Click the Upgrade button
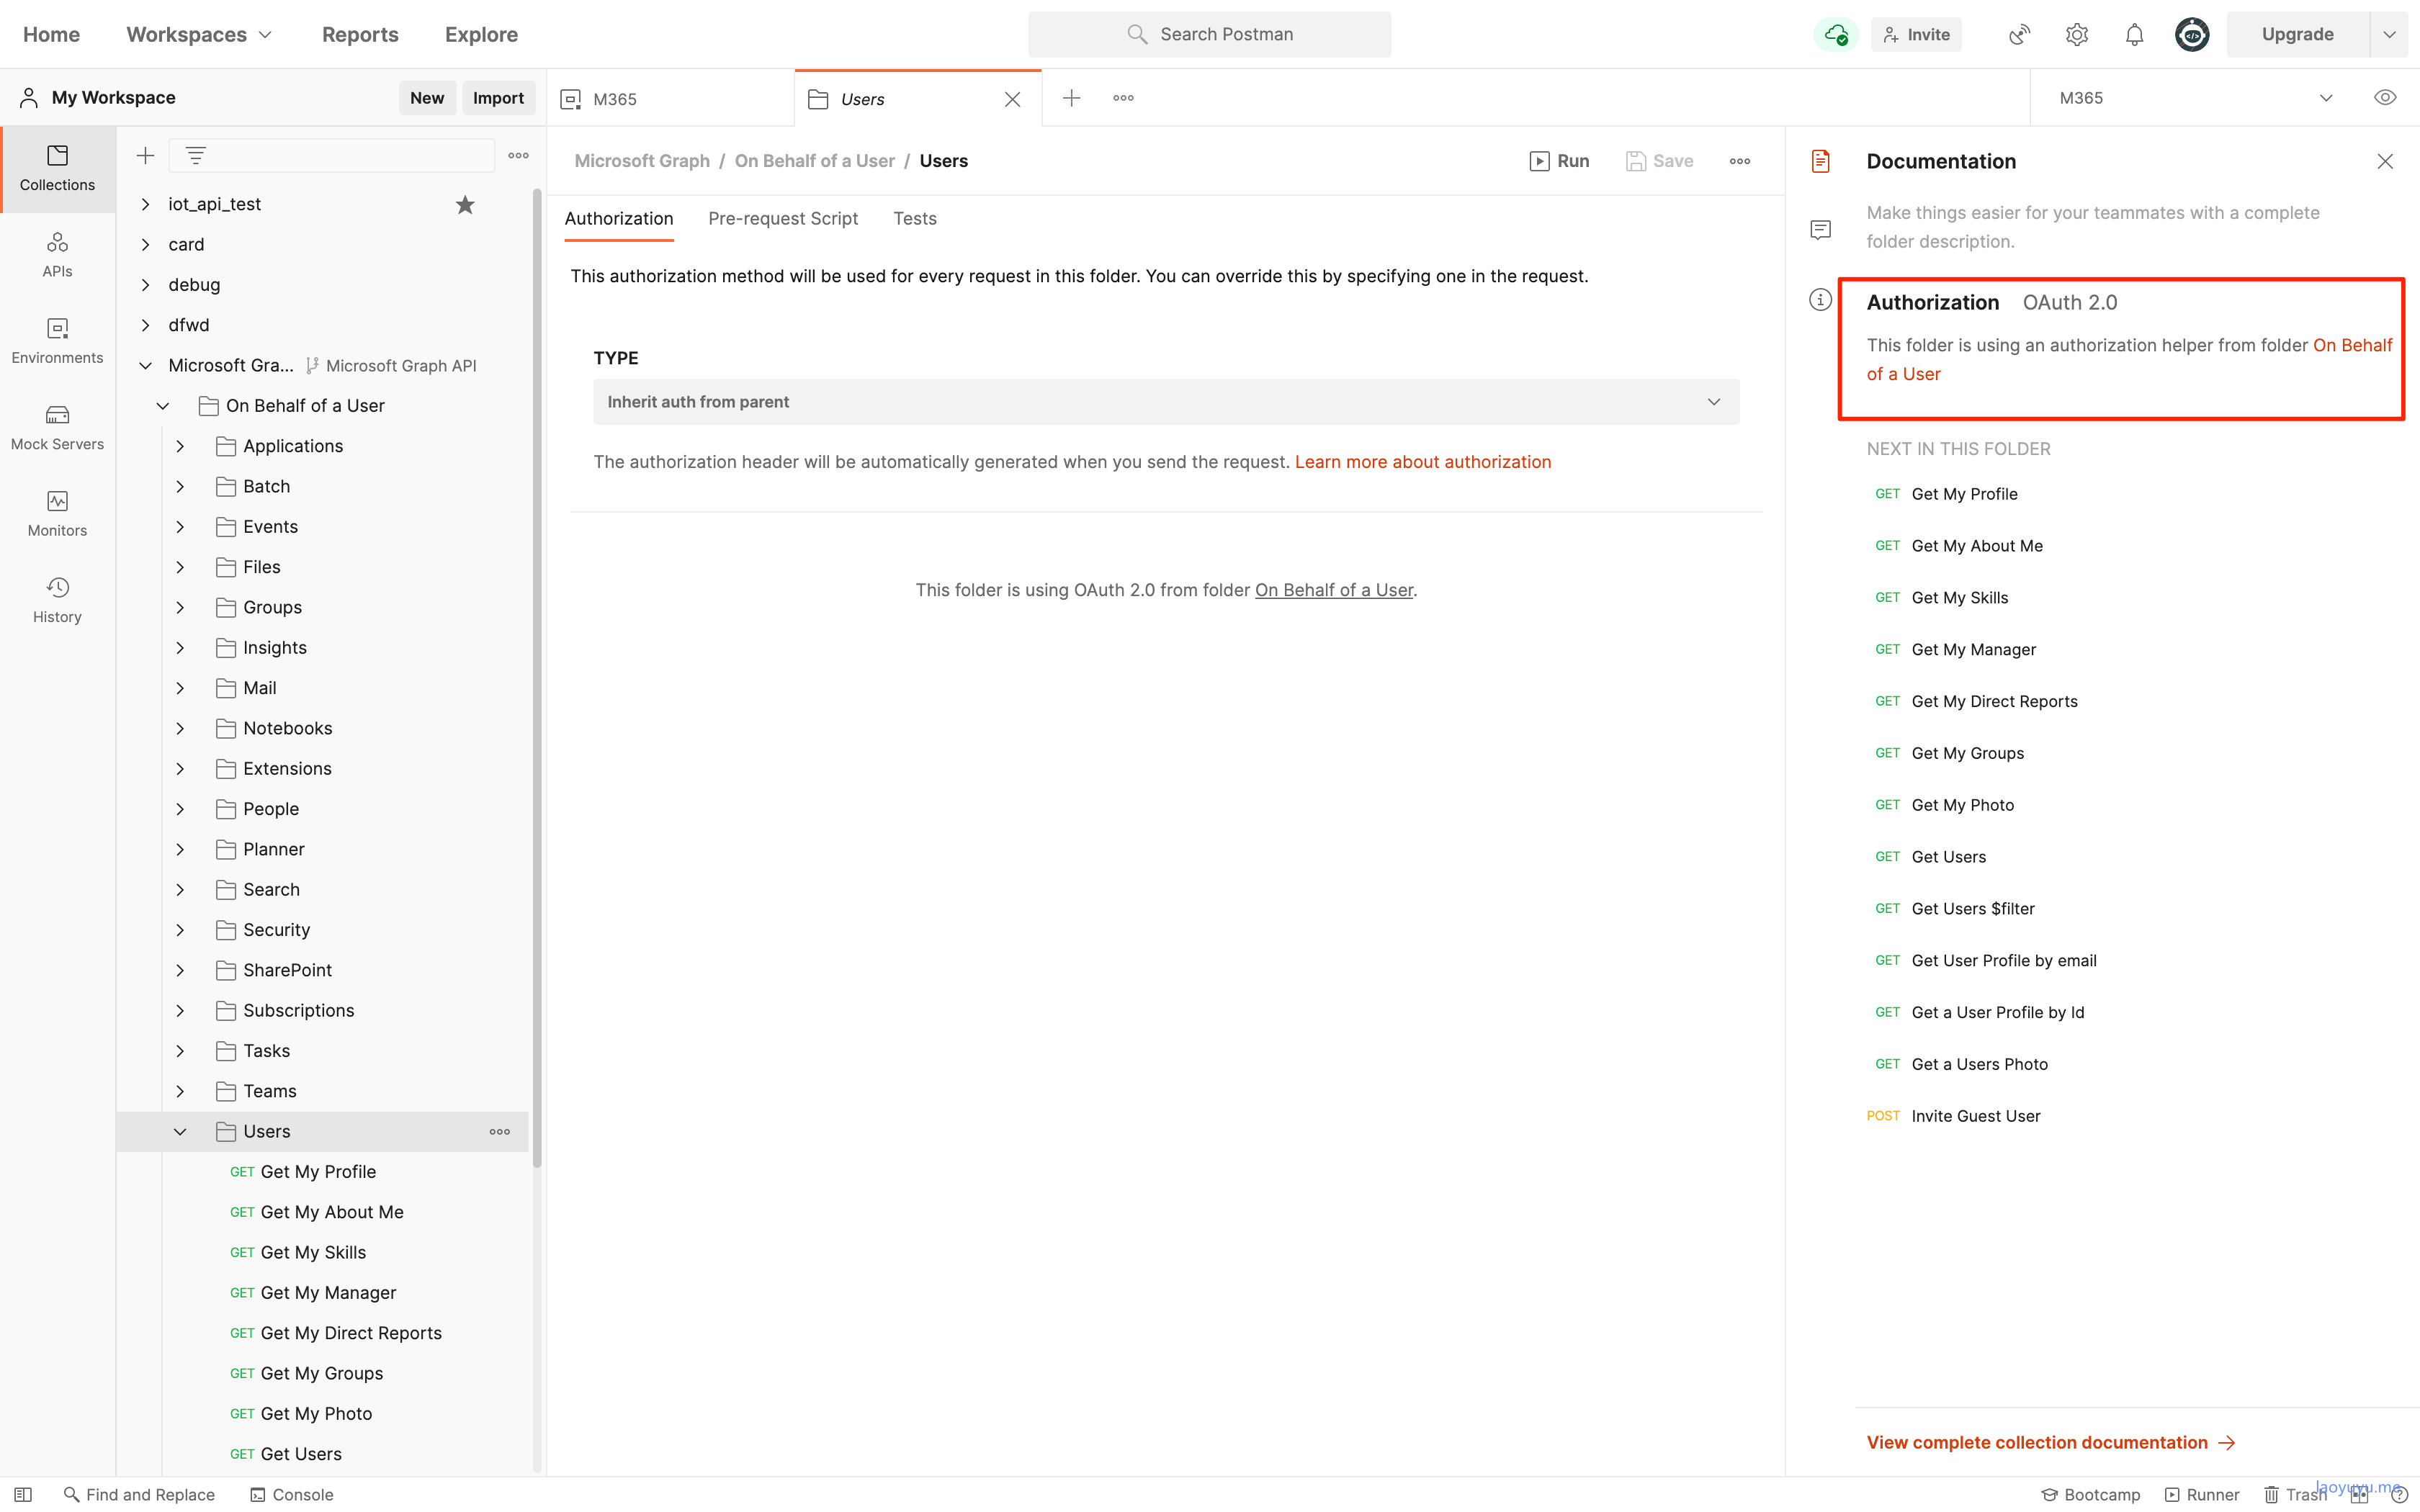The height and width of the screenshot is (1512, 2420). [2298, 34]
